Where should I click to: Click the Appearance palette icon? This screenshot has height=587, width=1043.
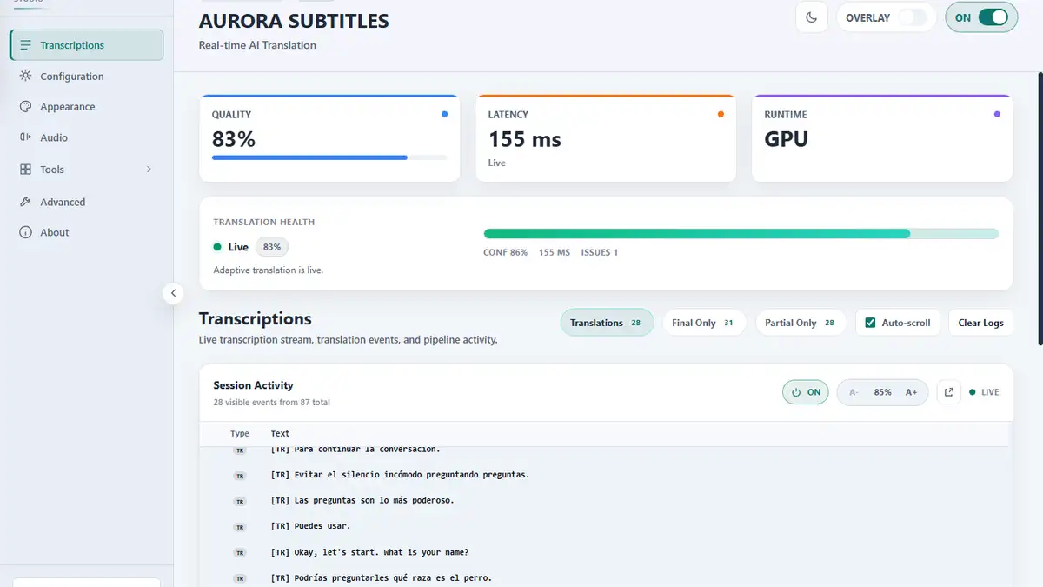pyautogui.click(x=26, y=106)
